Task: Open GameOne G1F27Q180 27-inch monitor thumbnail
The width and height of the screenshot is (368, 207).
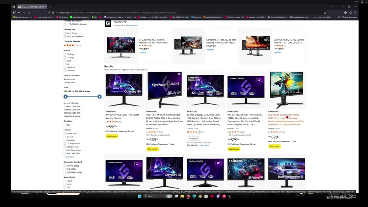Action: 256,45
